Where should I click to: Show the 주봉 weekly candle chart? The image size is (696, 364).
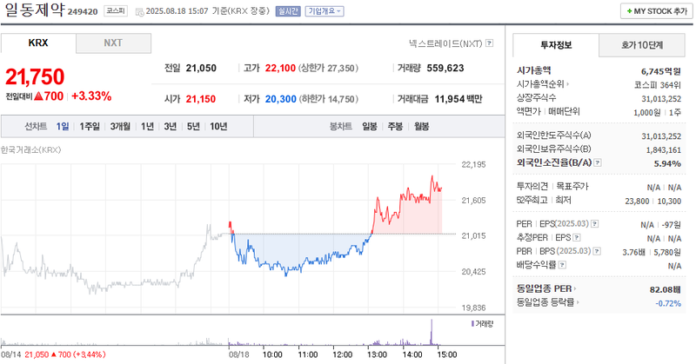395,126
